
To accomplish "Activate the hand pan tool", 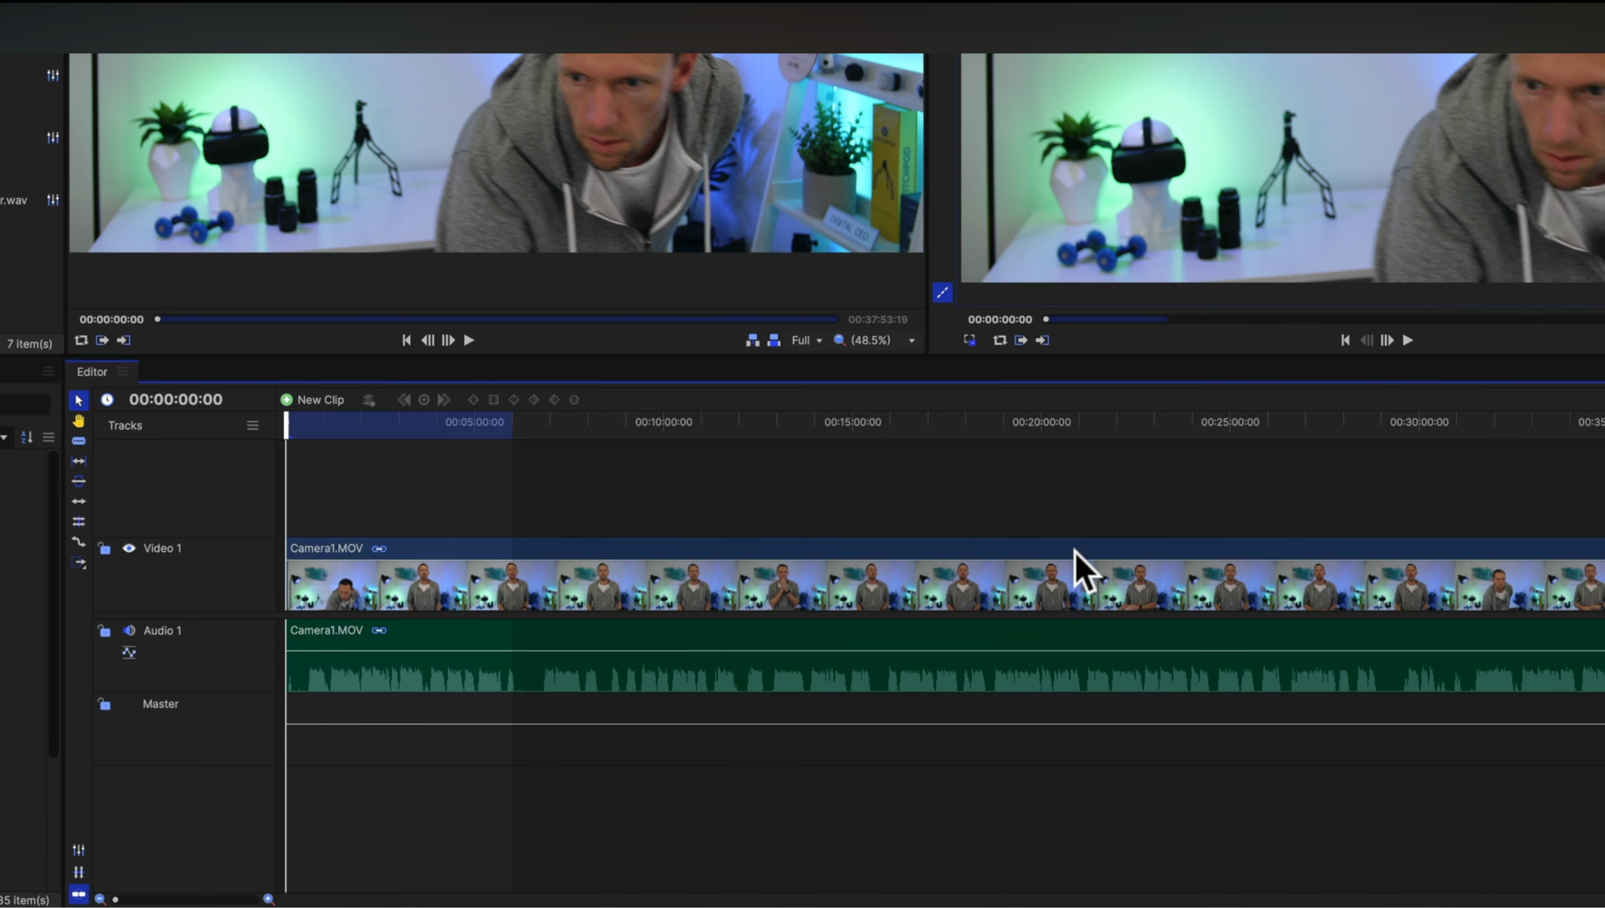I will coord(78,421).
